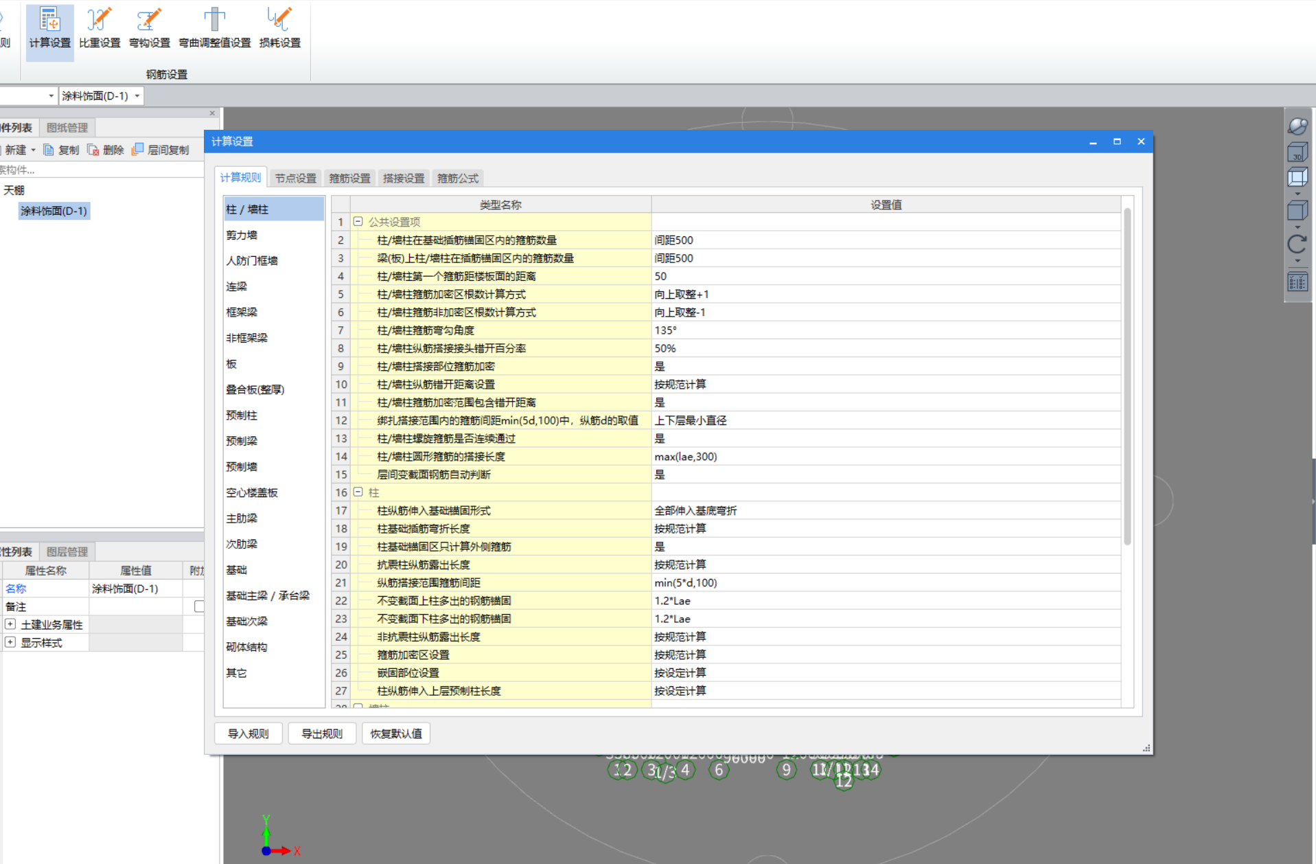Select the wireframe cube view icon

[1297, 178]
